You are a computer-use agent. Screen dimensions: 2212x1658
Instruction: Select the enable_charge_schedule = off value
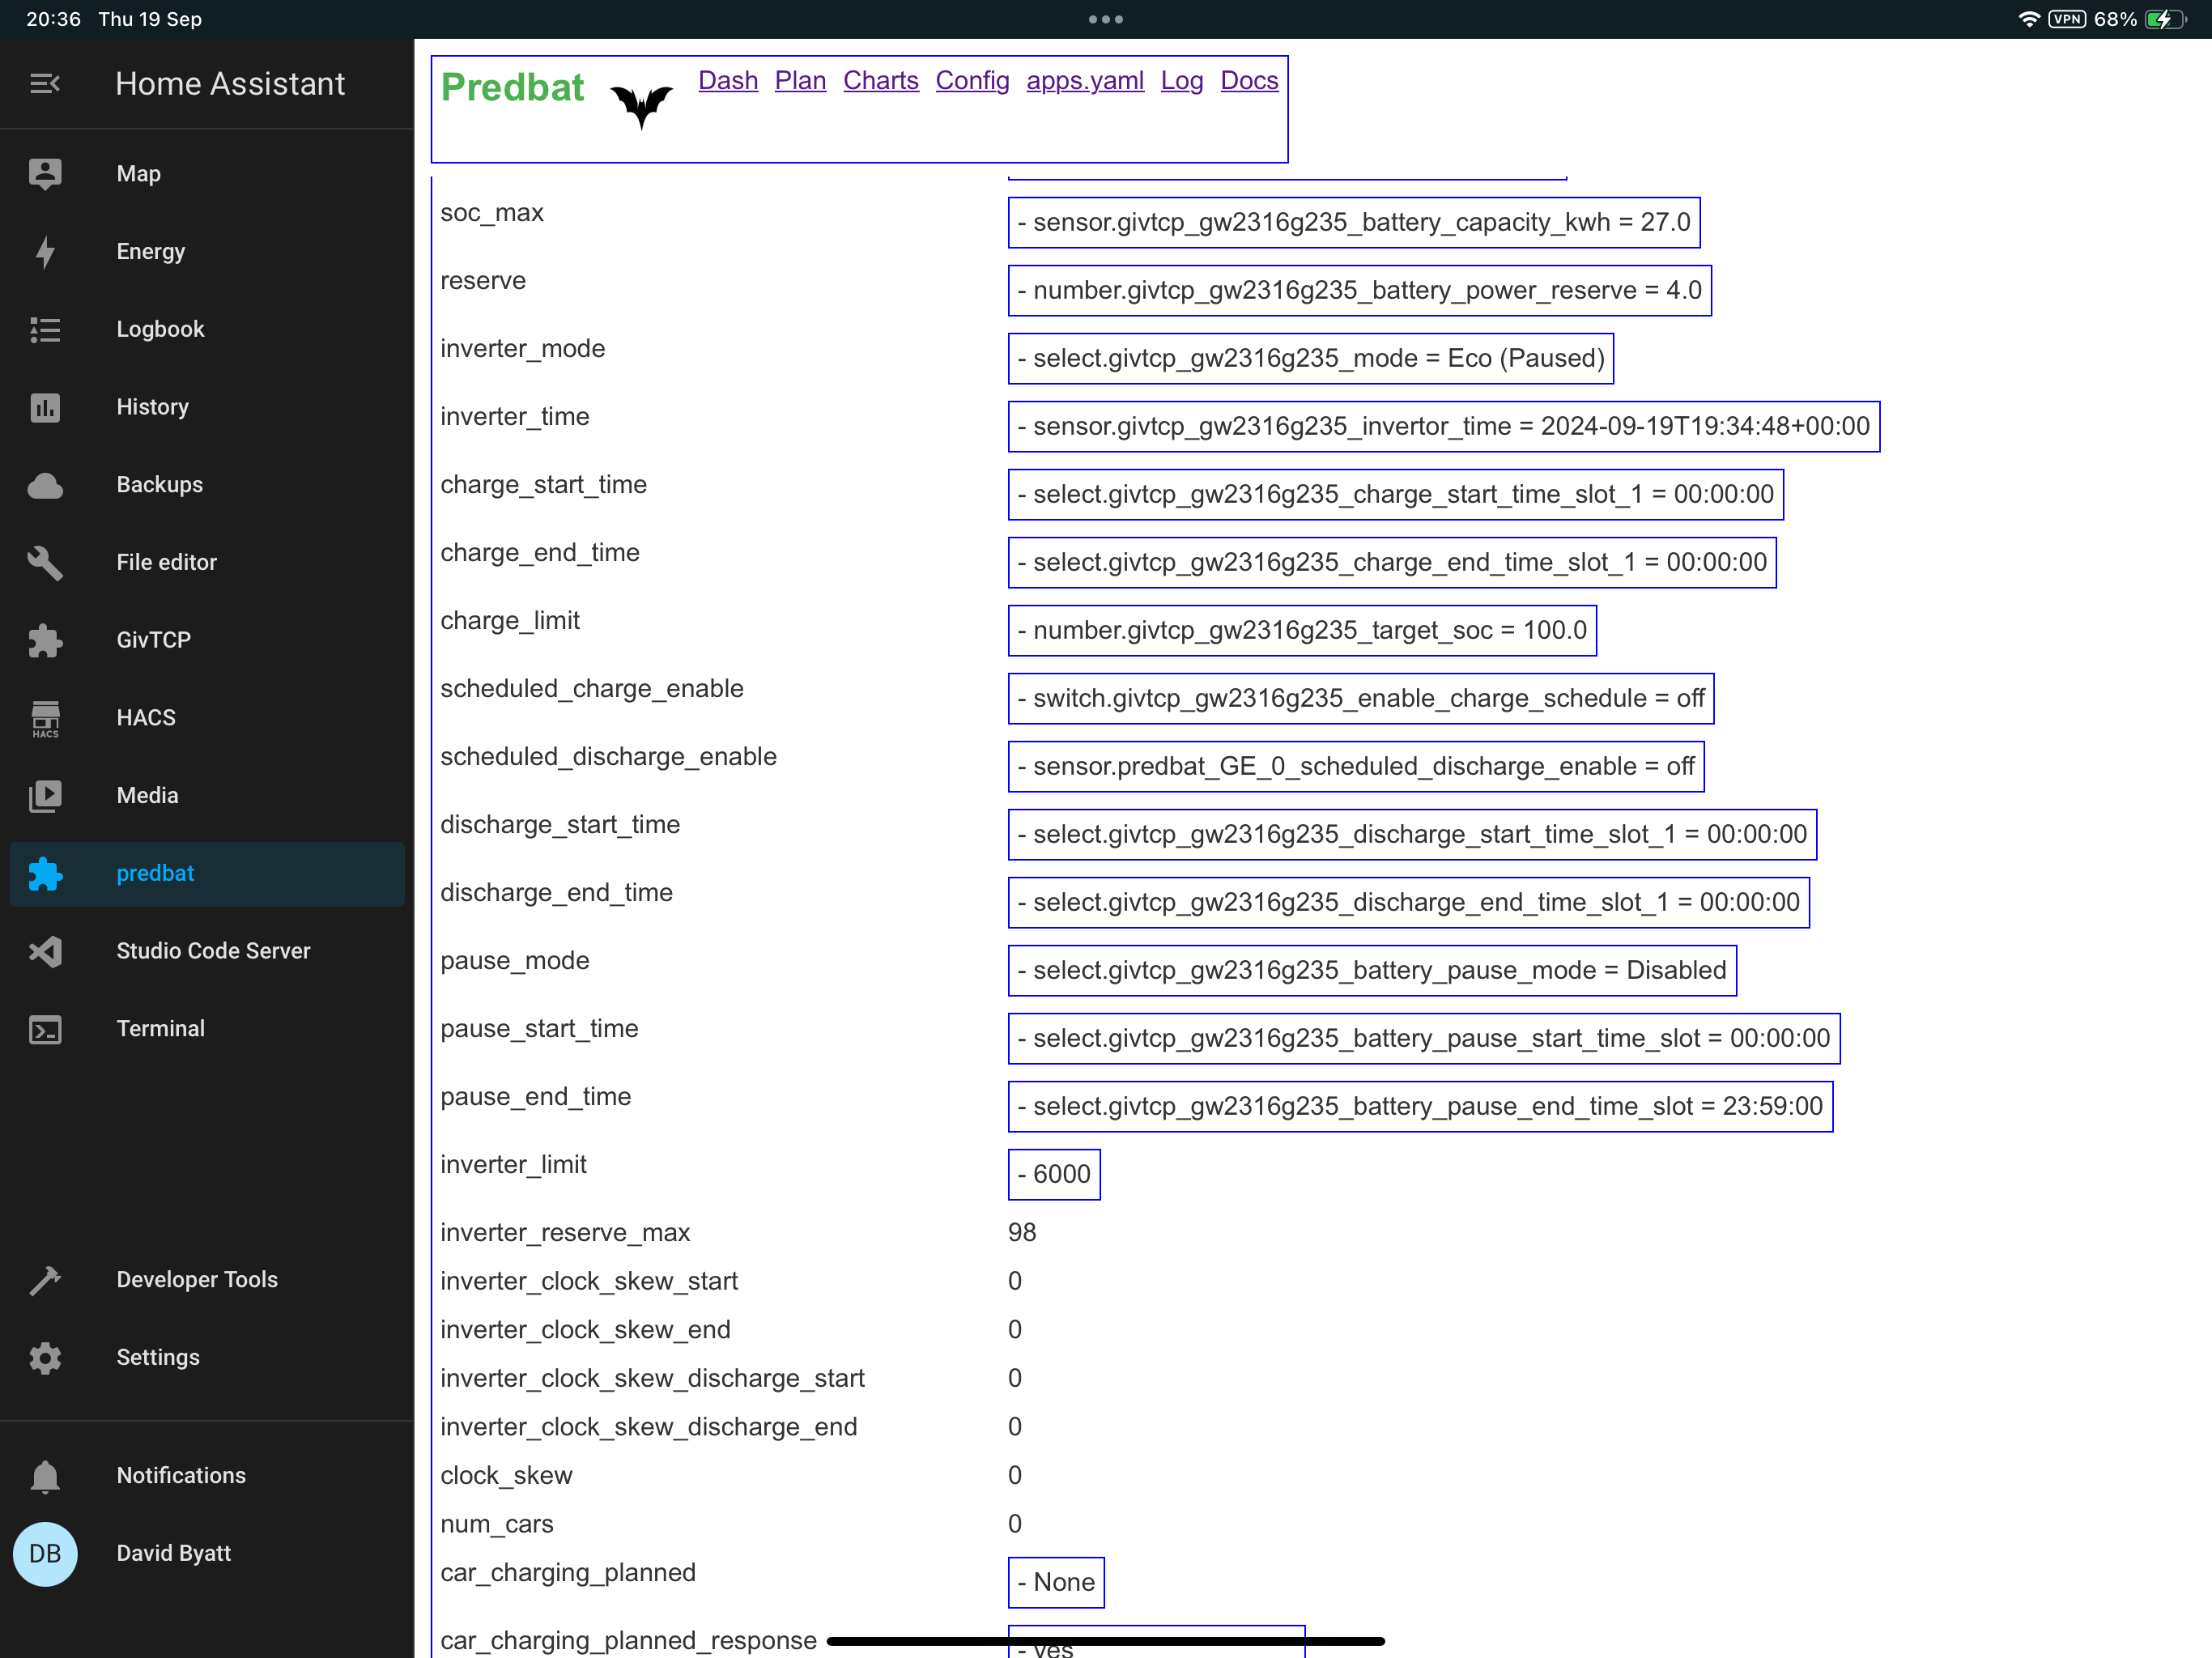pyautogui.click(x=1361, y=699)
